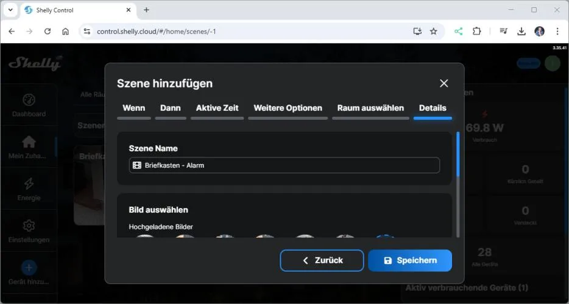Open Chrome downloads icon

(521, 31)
